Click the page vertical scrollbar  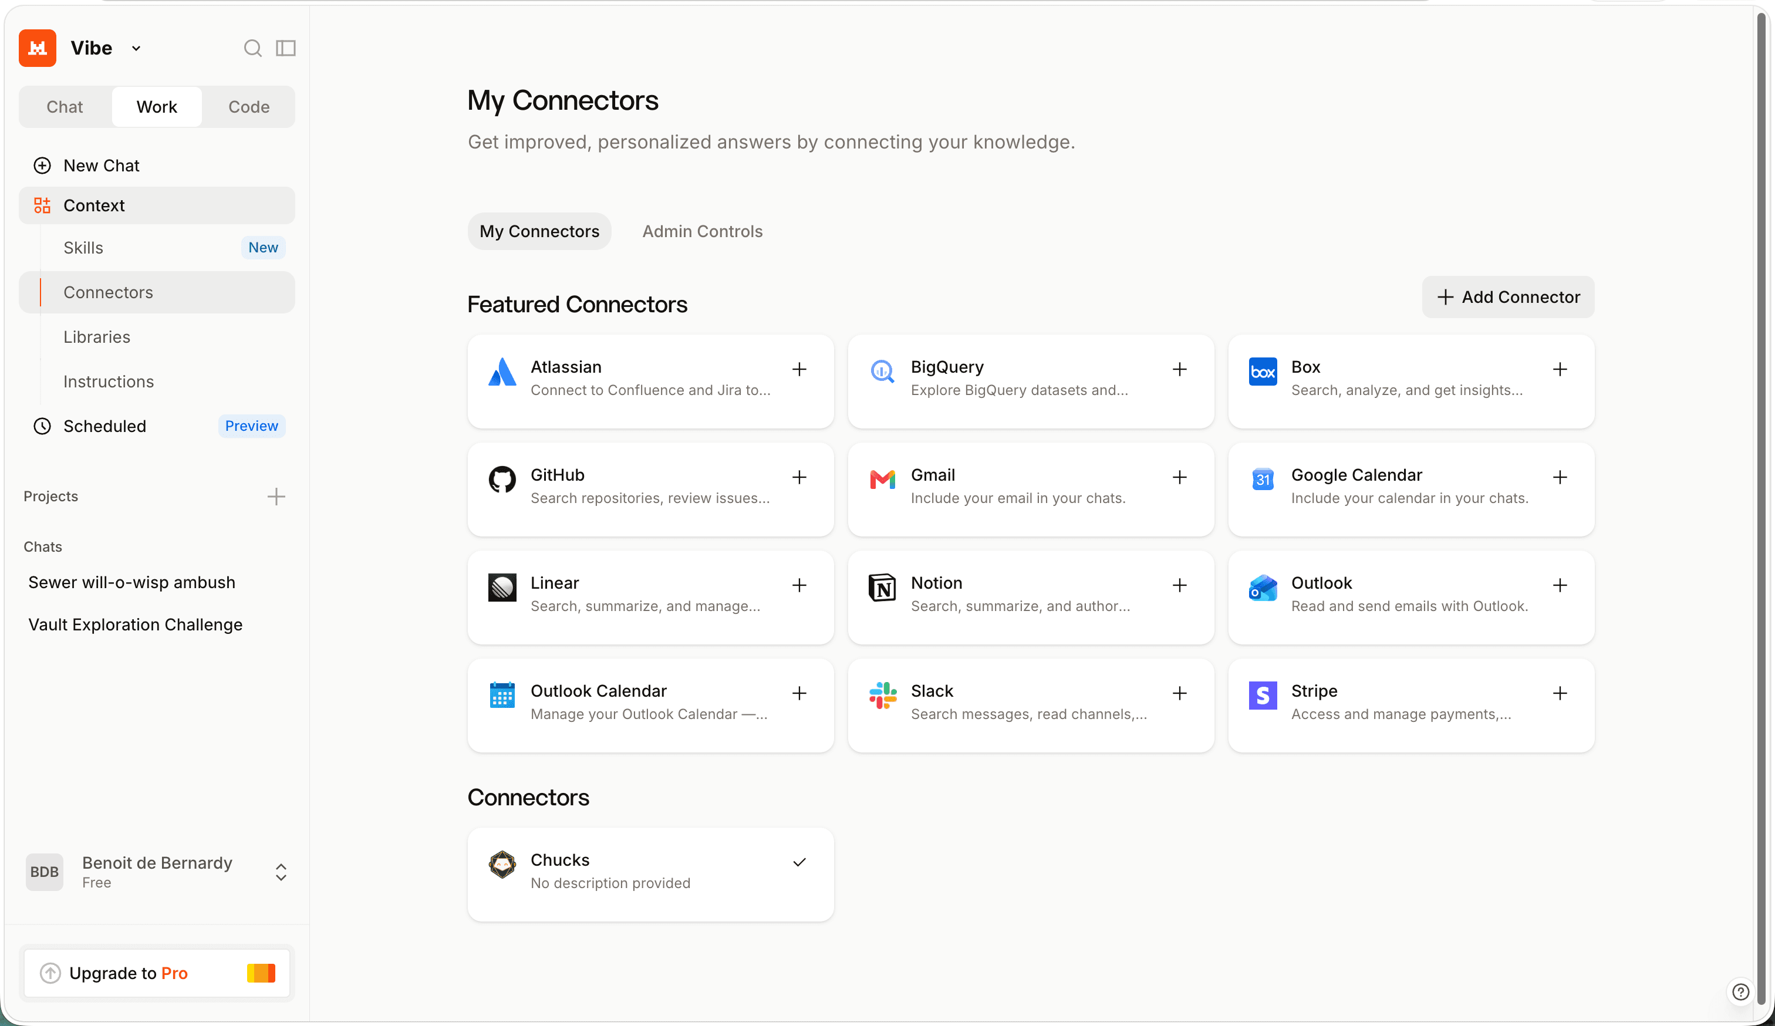point(1762,507)
